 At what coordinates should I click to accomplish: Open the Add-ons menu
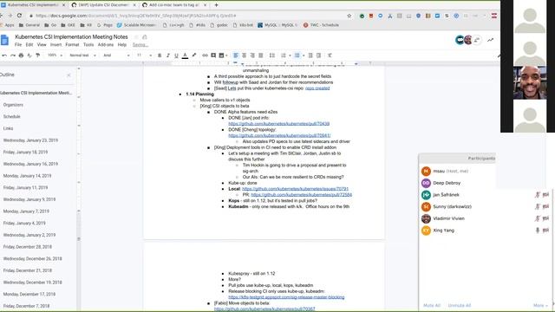tap(106, 45)
